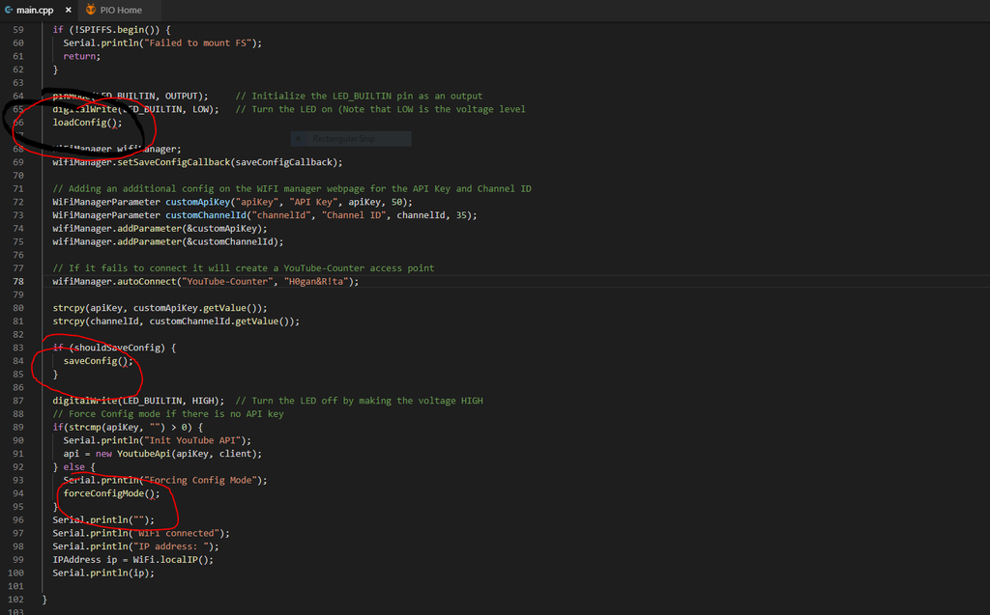Select the main.cpp tab
This screenshot has width=990, height=615.
point(35,10)
